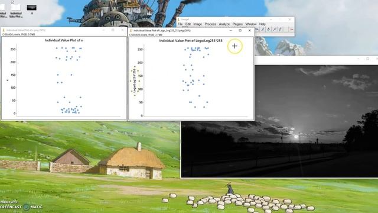
Task: Open the Window menu in ImageJ
Action: [250, 24]
